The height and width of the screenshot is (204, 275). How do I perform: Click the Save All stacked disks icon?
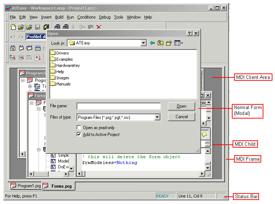46,27
